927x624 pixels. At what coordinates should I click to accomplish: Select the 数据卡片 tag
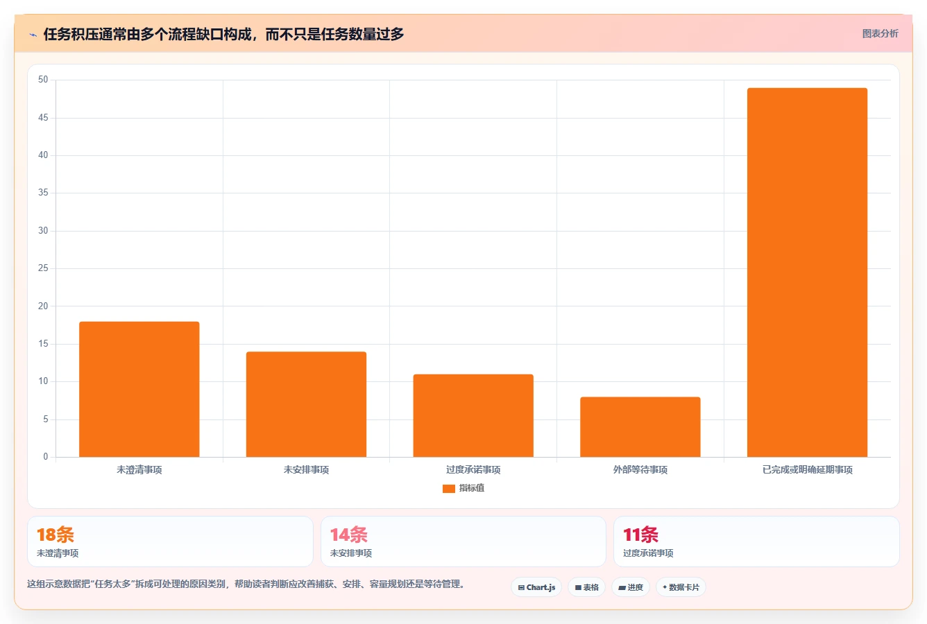(681, 587)
